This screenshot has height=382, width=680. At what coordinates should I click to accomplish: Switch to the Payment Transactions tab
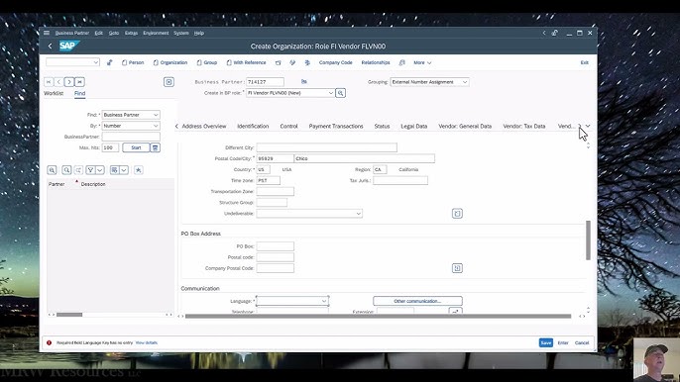[x=336, y=126]
